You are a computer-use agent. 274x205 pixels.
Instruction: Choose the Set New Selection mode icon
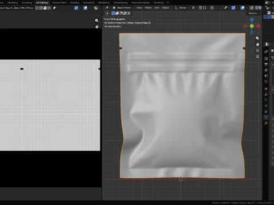coord(113,13)
